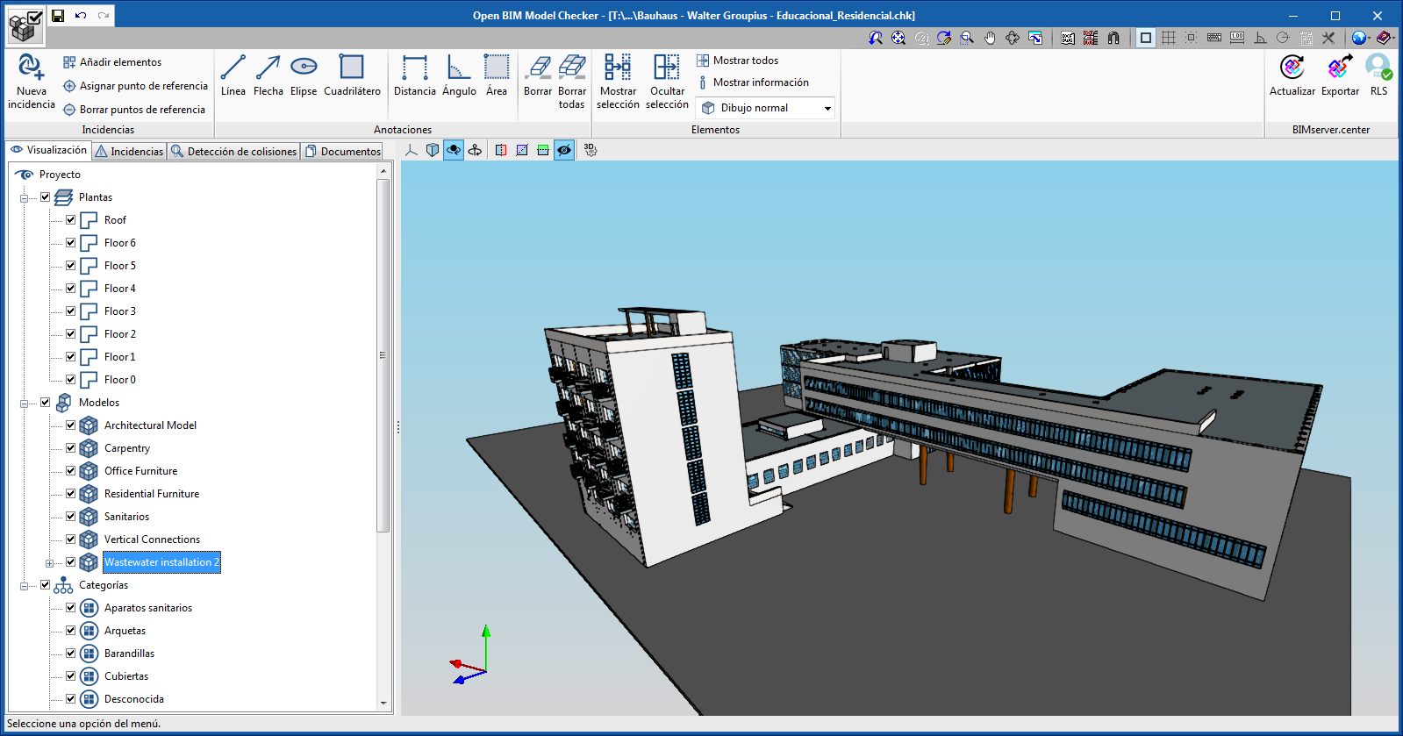The image size is (1403, 736).
Task: Collapse the Categorías tree node
Action: (x=25, y=586)
